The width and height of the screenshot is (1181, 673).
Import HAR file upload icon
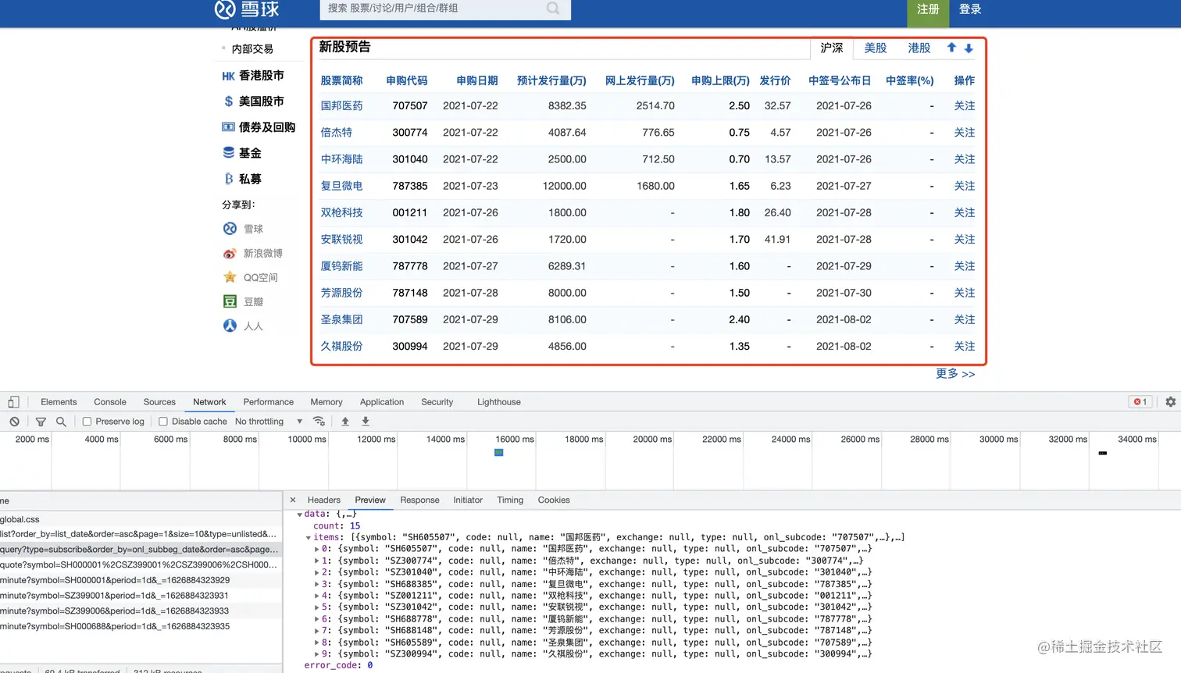pyautogui.click(x=345, y=422)
